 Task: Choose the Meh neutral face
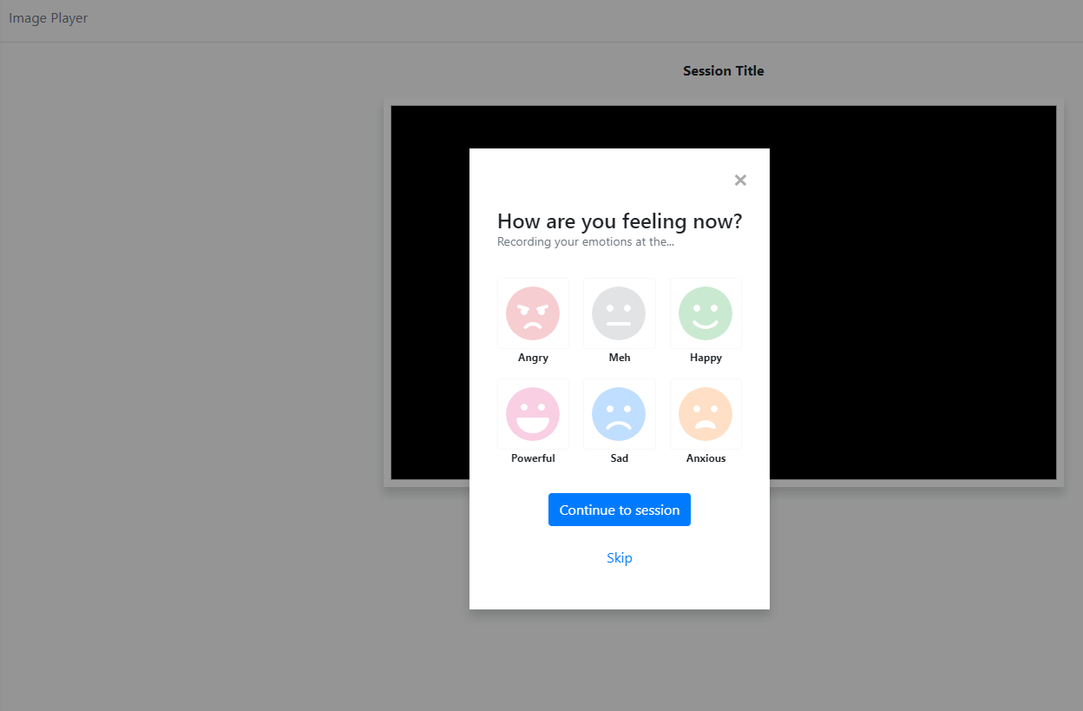[x=619, y=313]
